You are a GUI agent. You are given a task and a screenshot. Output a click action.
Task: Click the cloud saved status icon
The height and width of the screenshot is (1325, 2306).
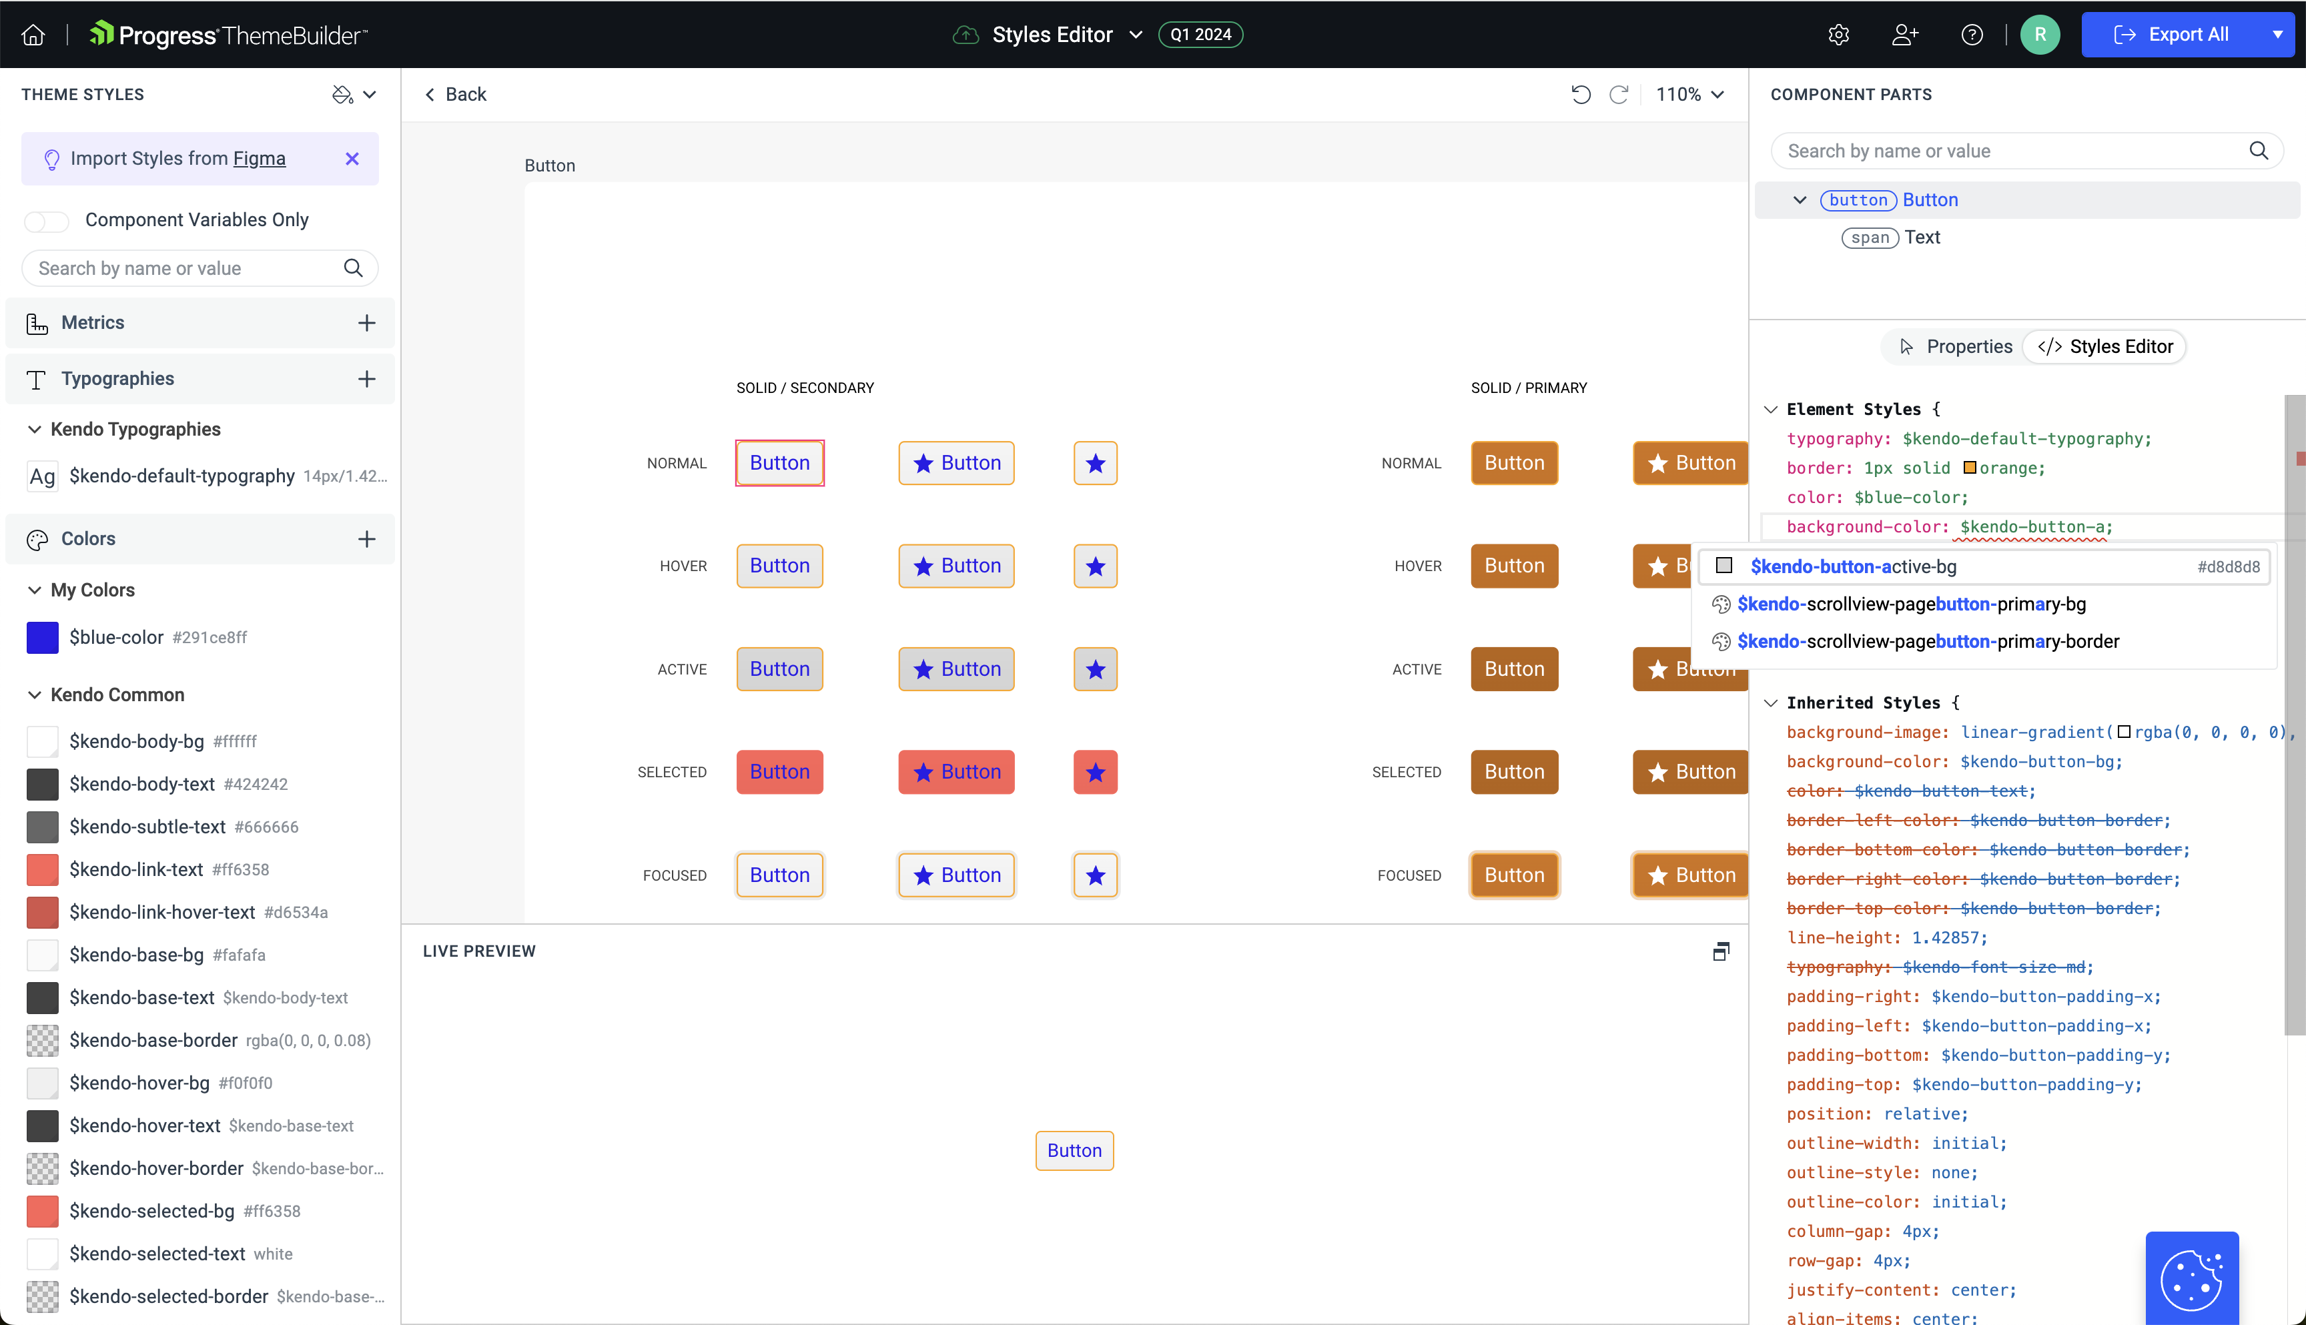pyautogui.click(x=966, y=35)
